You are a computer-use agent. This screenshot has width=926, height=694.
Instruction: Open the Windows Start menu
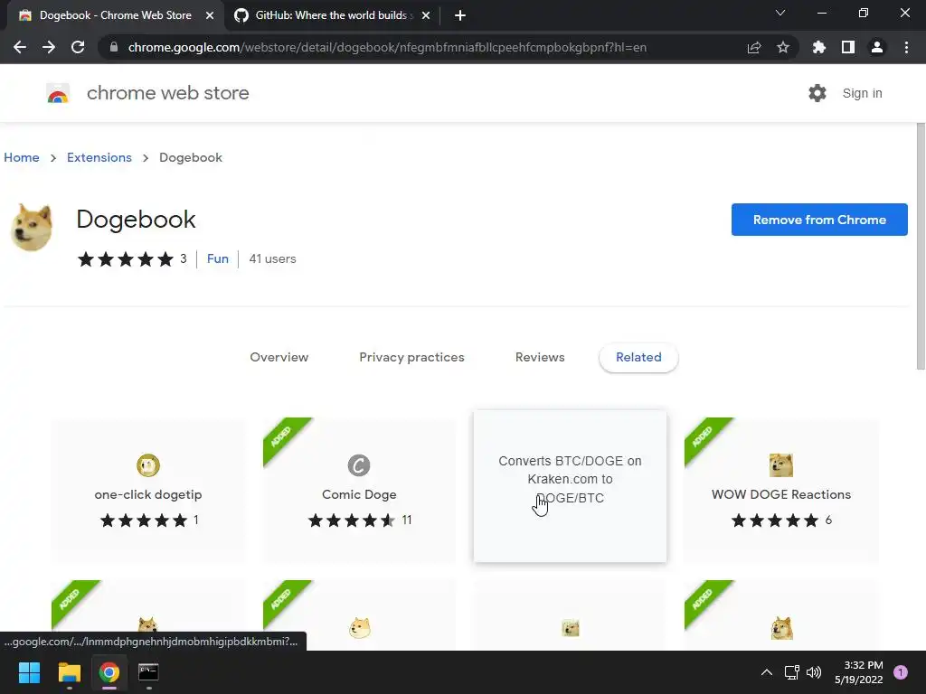(x=29, y=672)
